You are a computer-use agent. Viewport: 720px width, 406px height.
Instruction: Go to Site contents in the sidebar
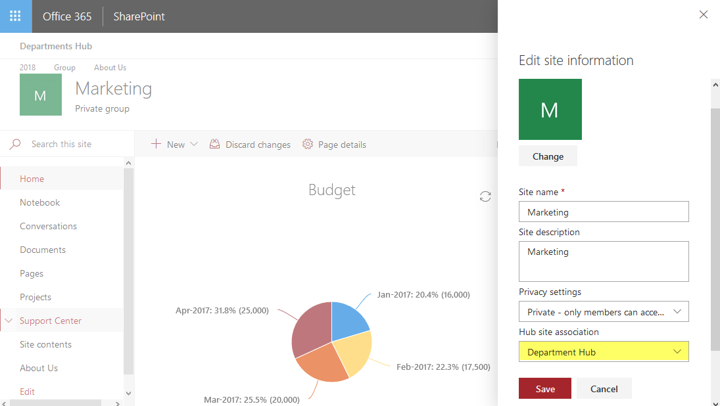45,344
